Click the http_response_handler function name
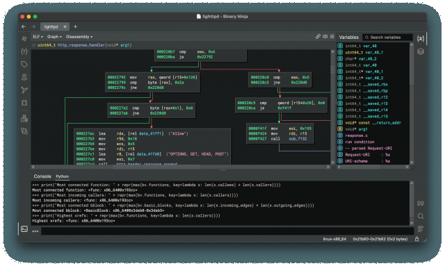Viewport: 445px width, 266px height. [x=81, y=45]
